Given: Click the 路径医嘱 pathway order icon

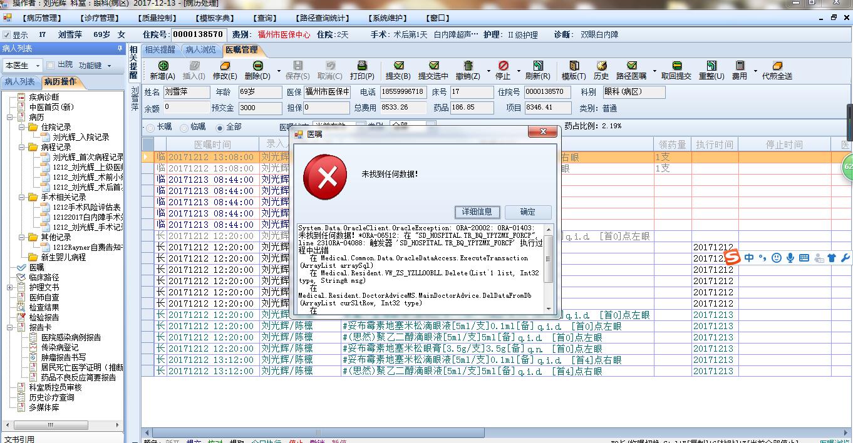Looking at the screenshot, I should tap(631, 66).
